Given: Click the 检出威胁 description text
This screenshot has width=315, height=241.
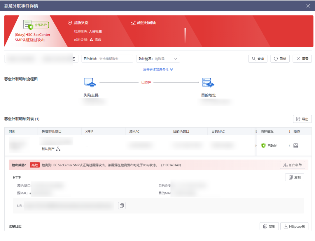Looking at the screenshot, I should [111, 165].
